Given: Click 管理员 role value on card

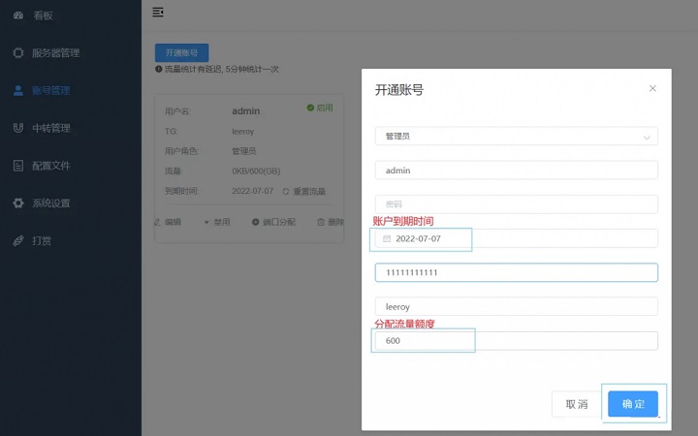Looking at the screenshot, I should (x=244, y=151).
